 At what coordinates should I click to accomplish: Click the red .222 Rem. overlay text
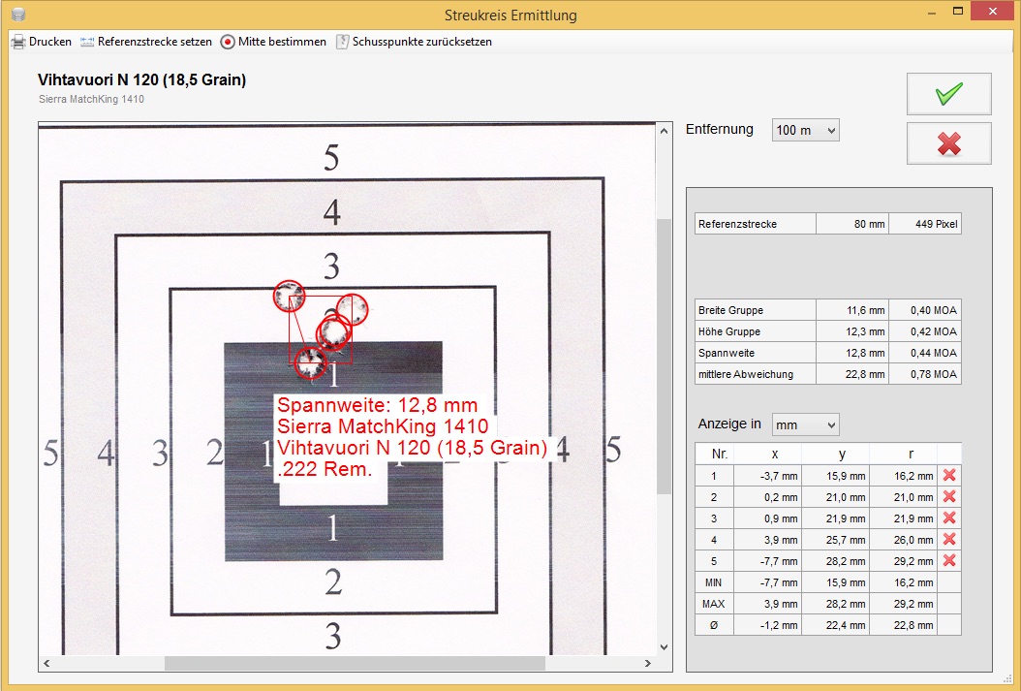pyautogui.click(x=325, y=469)
